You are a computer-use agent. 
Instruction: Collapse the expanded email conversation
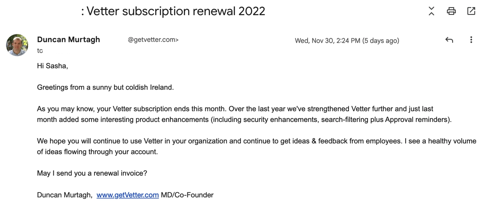[431, 11]
